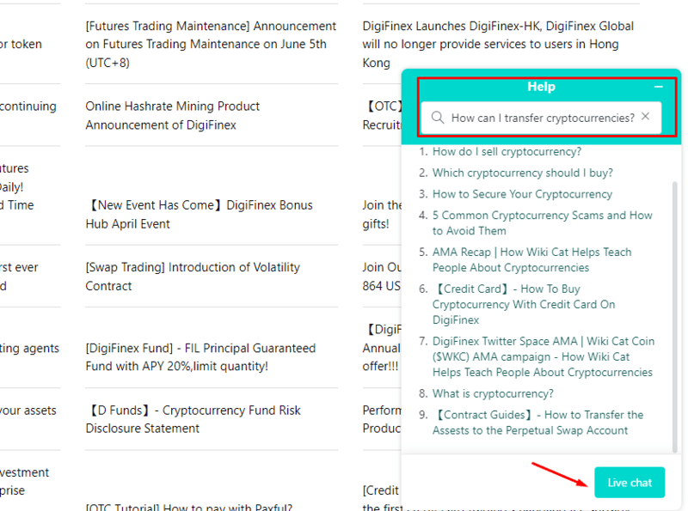Open 'What is cryptocurrency?' result
688x511 pixels.
(493, 393)
